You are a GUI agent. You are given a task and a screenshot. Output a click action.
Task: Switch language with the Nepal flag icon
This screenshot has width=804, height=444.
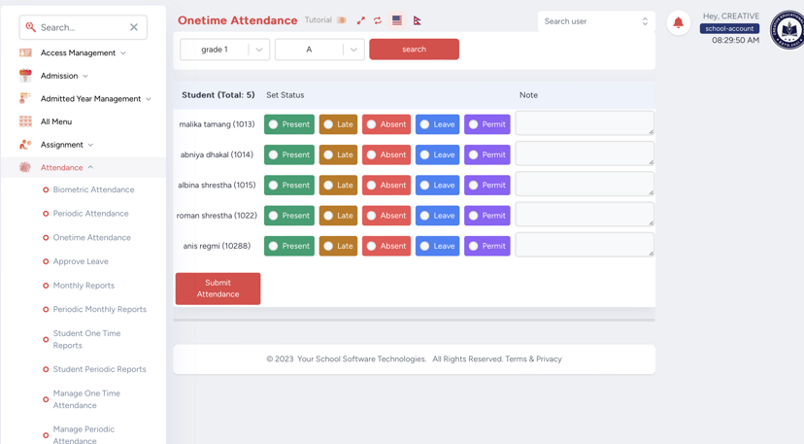(417, 20)
